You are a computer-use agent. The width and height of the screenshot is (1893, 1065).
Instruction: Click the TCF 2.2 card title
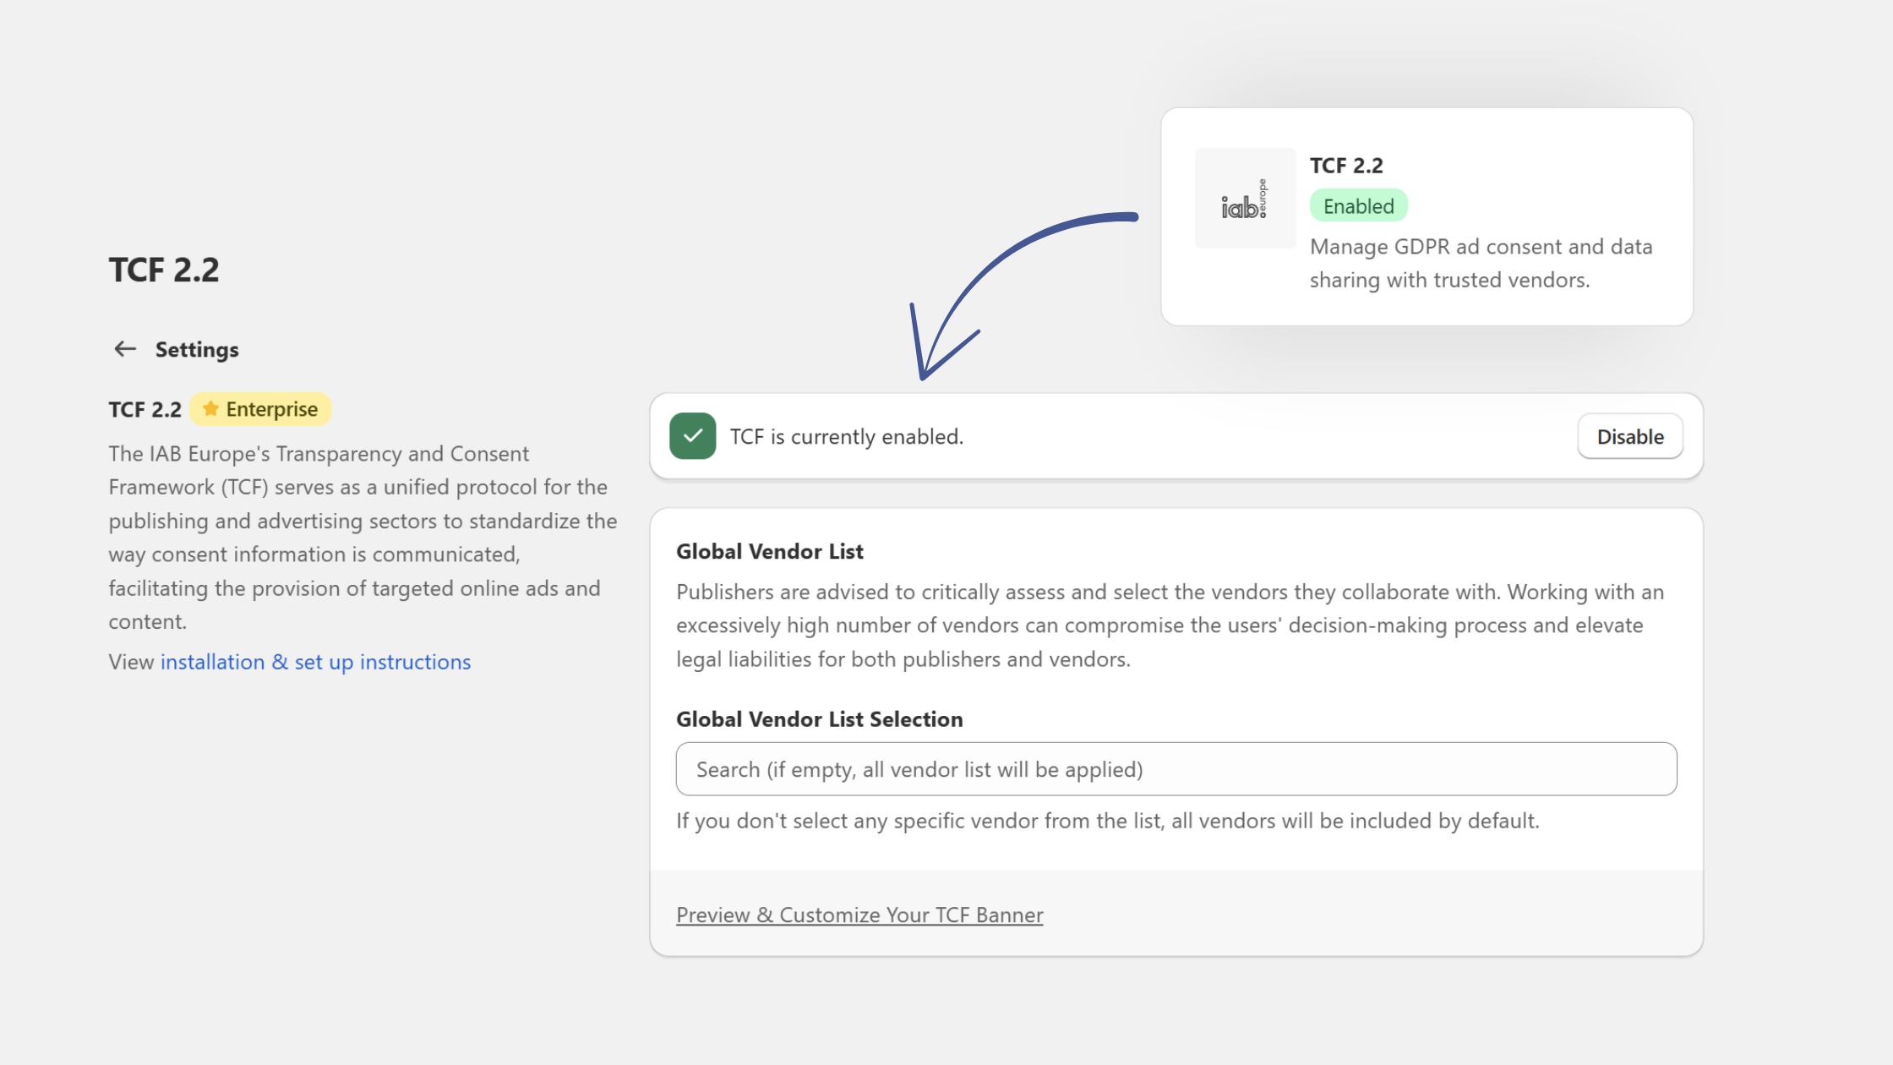click(1346, 166)
